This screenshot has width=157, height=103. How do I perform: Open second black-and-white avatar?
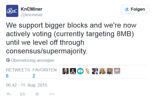[x=73, y=71]
